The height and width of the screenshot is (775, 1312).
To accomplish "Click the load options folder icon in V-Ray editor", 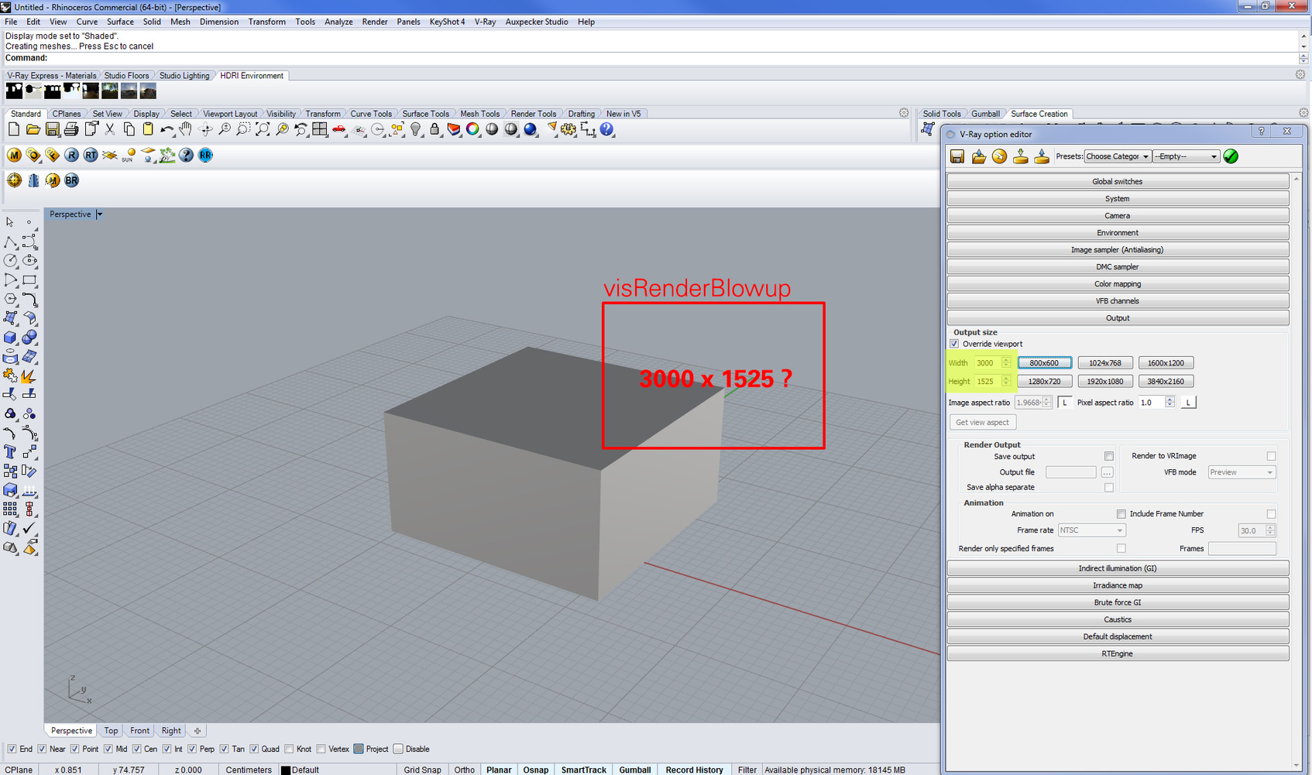I will tap(978, 156).
